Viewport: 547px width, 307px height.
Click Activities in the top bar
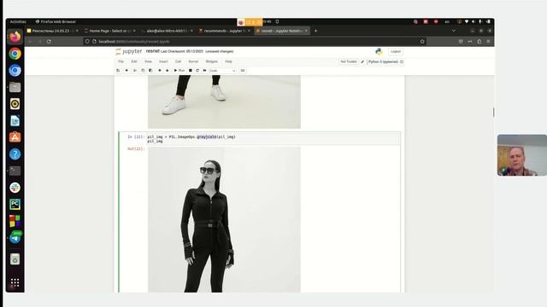[18, 21]
